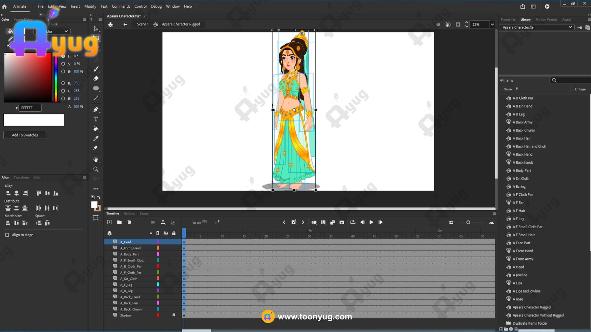
Task: Add a new layer in timeline
Action: click(109, 222)
